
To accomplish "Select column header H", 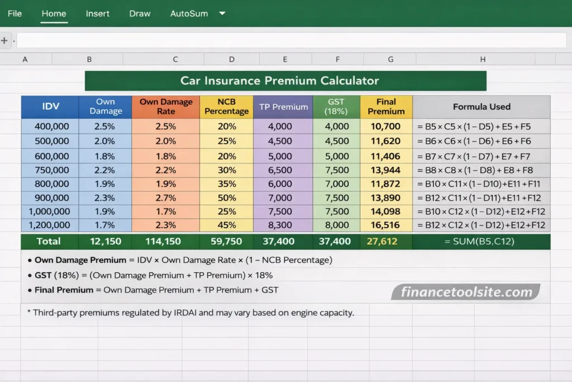I will (483, 59).
